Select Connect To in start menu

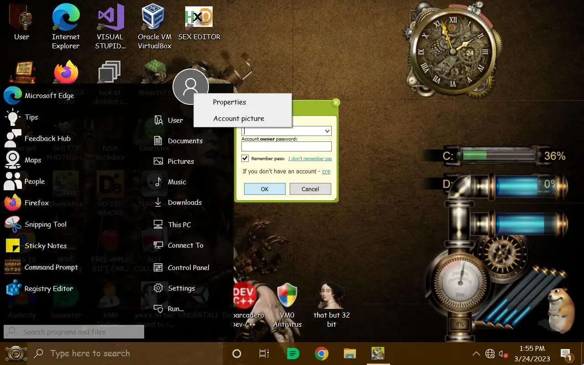pyautogui.click(x=179, y=245)
